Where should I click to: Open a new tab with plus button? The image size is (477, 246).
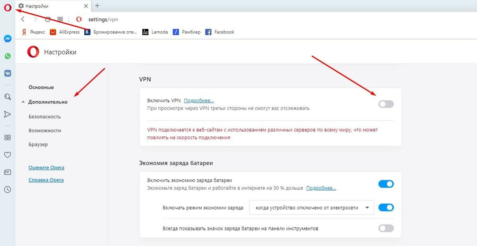coord(97,6)
